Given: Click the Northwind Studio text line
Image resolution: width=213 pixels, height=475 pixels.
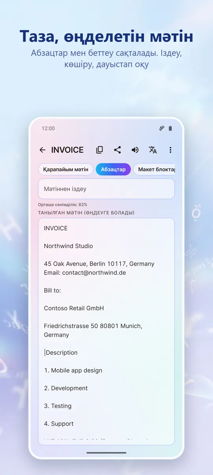Looking at the screenshot, I should click(x=68, y=246).
